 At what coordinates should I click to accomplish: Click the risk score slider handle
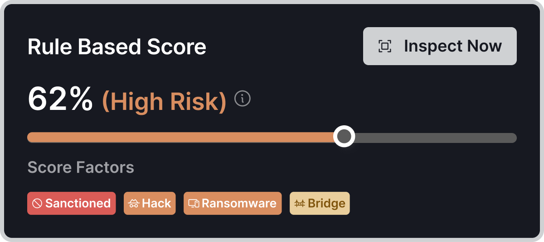tap(344, 136)
